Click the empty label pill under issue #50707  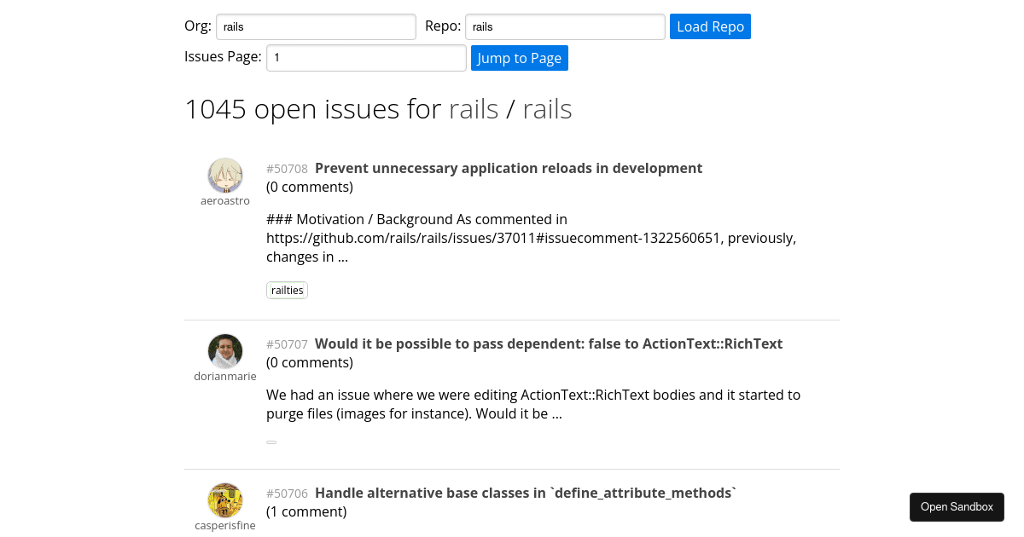(271, 442)
